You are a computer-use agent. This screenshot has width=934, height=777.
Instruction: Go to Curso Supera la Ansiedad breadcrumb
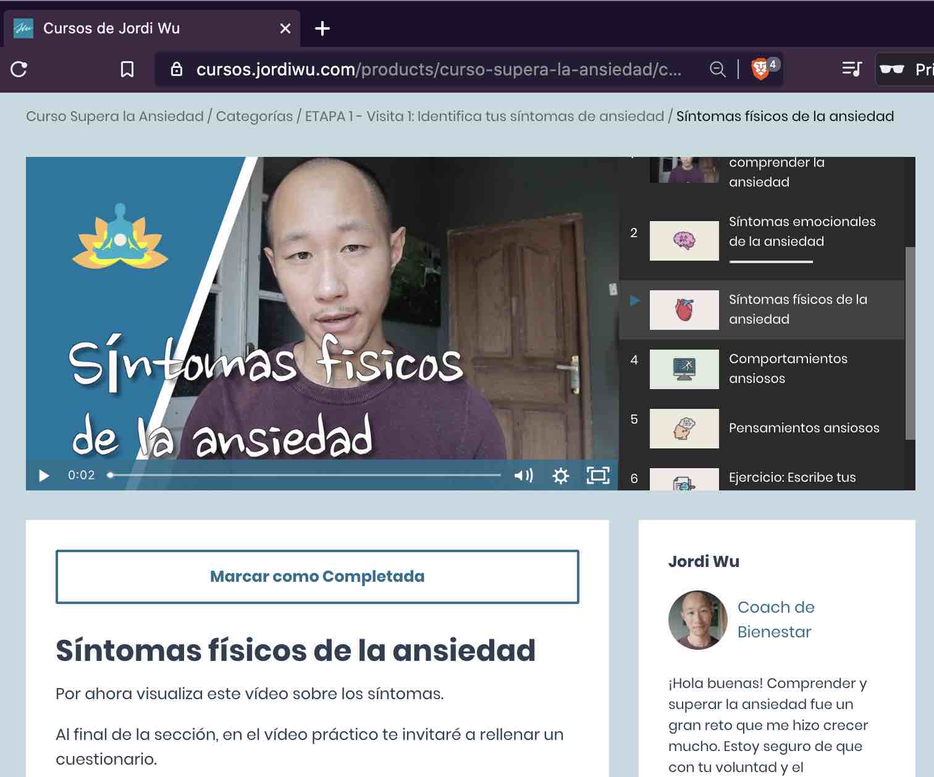115,116
